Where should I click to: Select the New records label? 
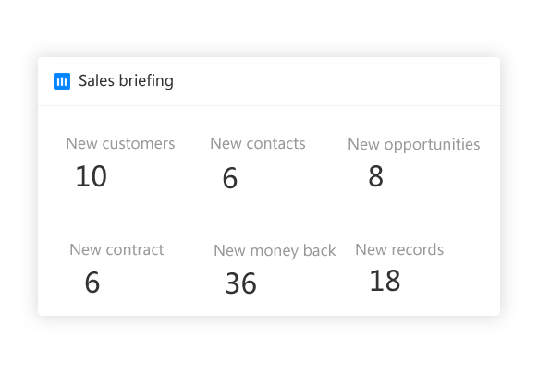point(399,249)
